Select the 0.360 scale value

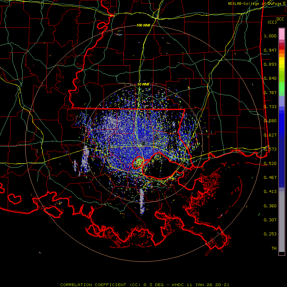coord(270,206)
